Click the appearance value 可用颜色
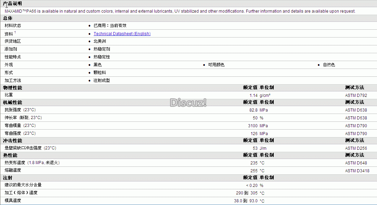The width and height of the screenshot is (377, 205). tap(216, 65)
